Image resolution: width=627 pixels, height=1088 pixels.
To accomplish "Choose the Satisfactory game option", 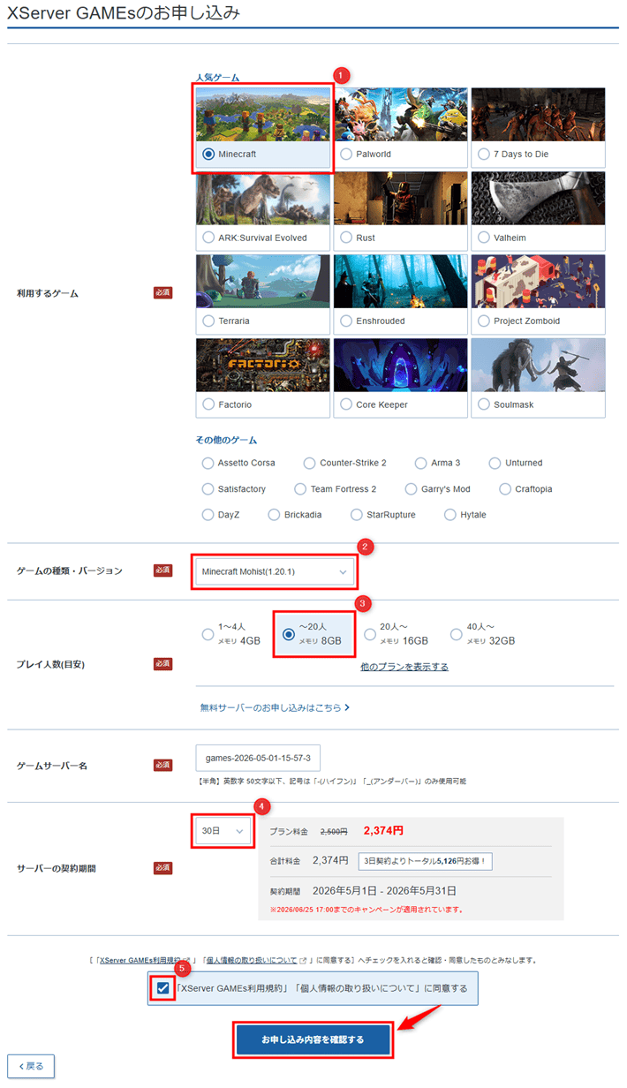I will 208,488.
